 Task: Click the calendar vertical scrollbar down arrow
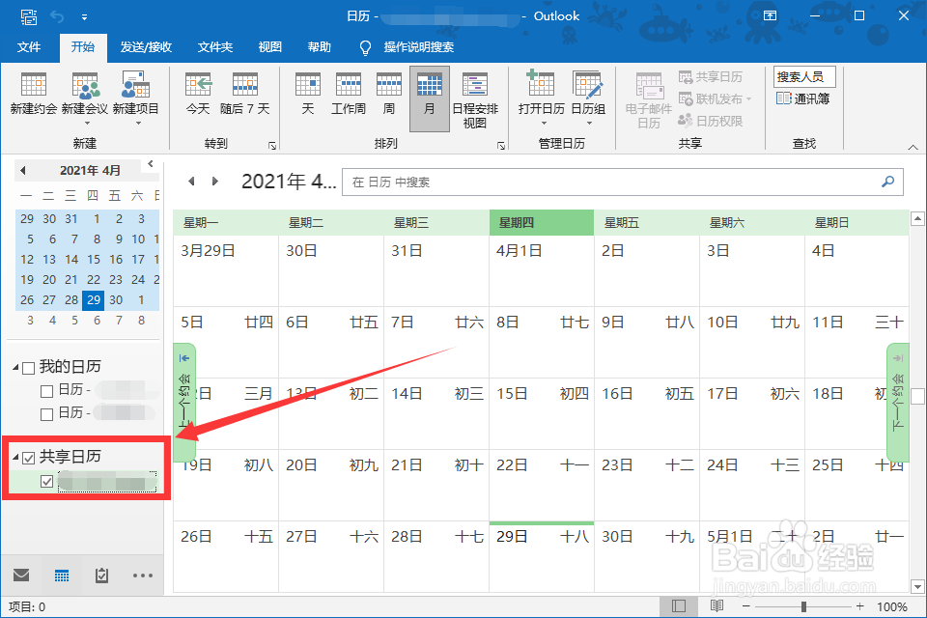click(x=917, y=587)
